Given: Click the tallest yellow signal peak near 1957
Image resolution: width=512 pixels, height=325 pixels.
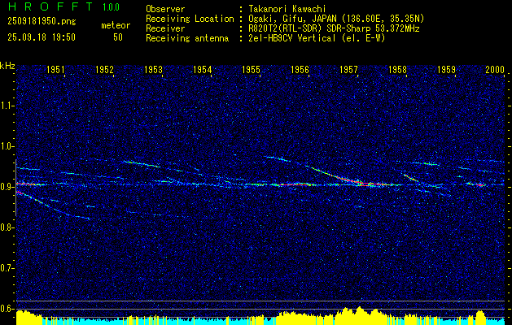Looking at the screenshot, I should (360, 315).
